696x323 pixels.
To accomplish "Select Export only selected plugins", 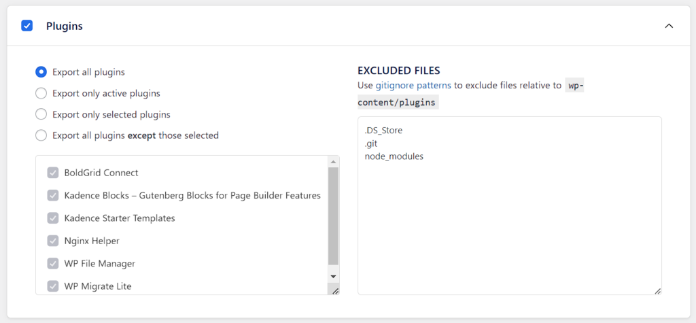I will [41, 114].
